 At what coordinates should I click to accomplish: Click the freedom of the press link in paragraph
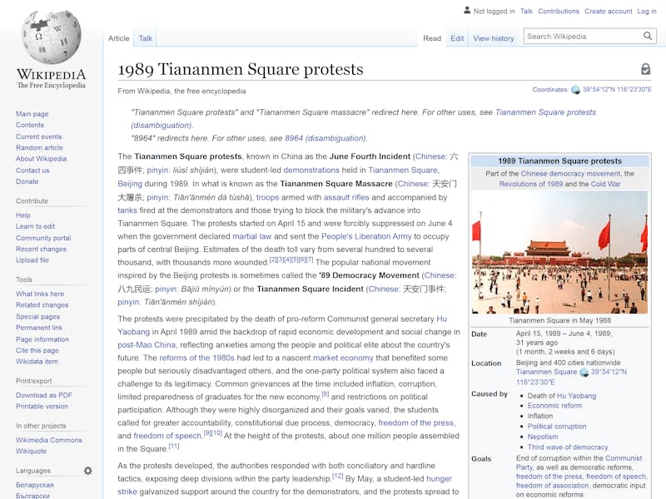coord(415,422)
